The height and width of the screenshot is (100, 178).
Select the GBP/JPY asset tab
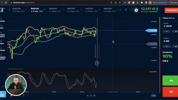point(73,10)
